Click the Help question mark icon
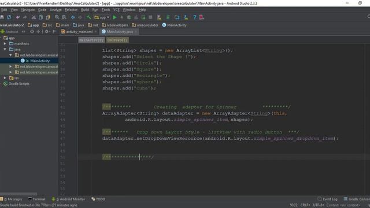This screenshot has height=208, width=370. point(194,17)
